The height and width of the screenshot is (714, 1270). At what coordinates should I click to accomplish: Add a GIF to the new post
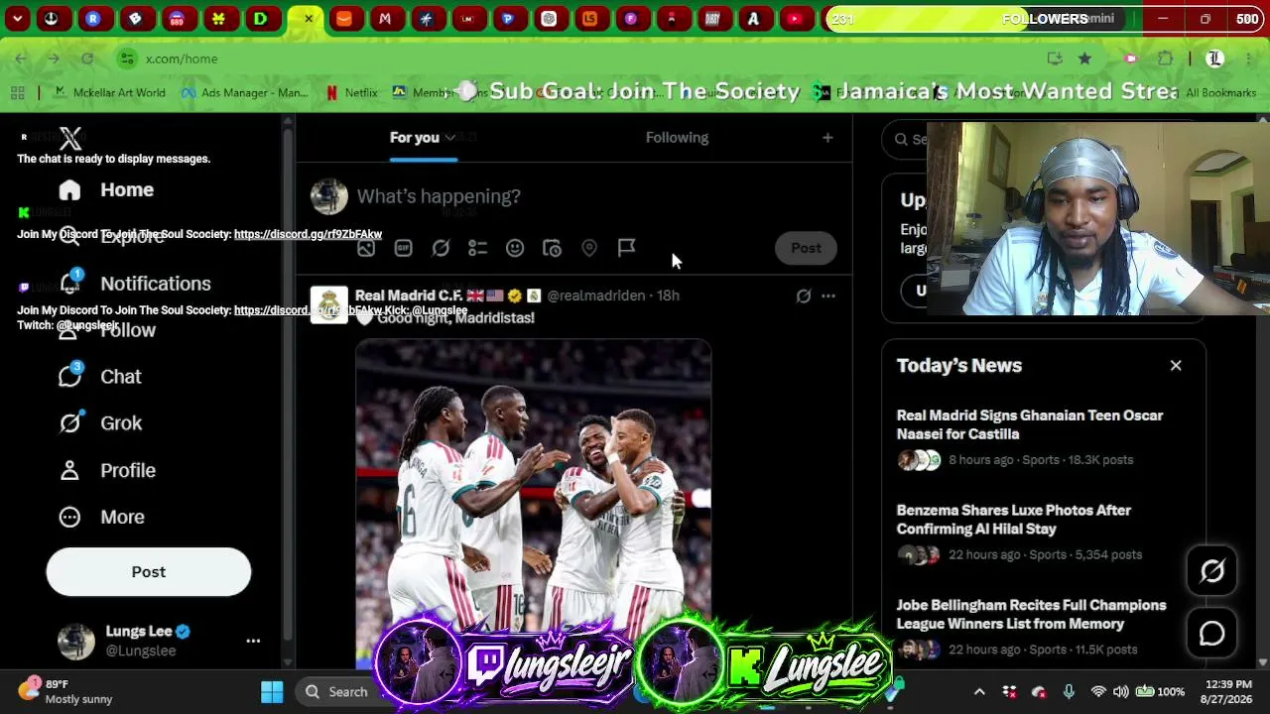tap(403, 248)
